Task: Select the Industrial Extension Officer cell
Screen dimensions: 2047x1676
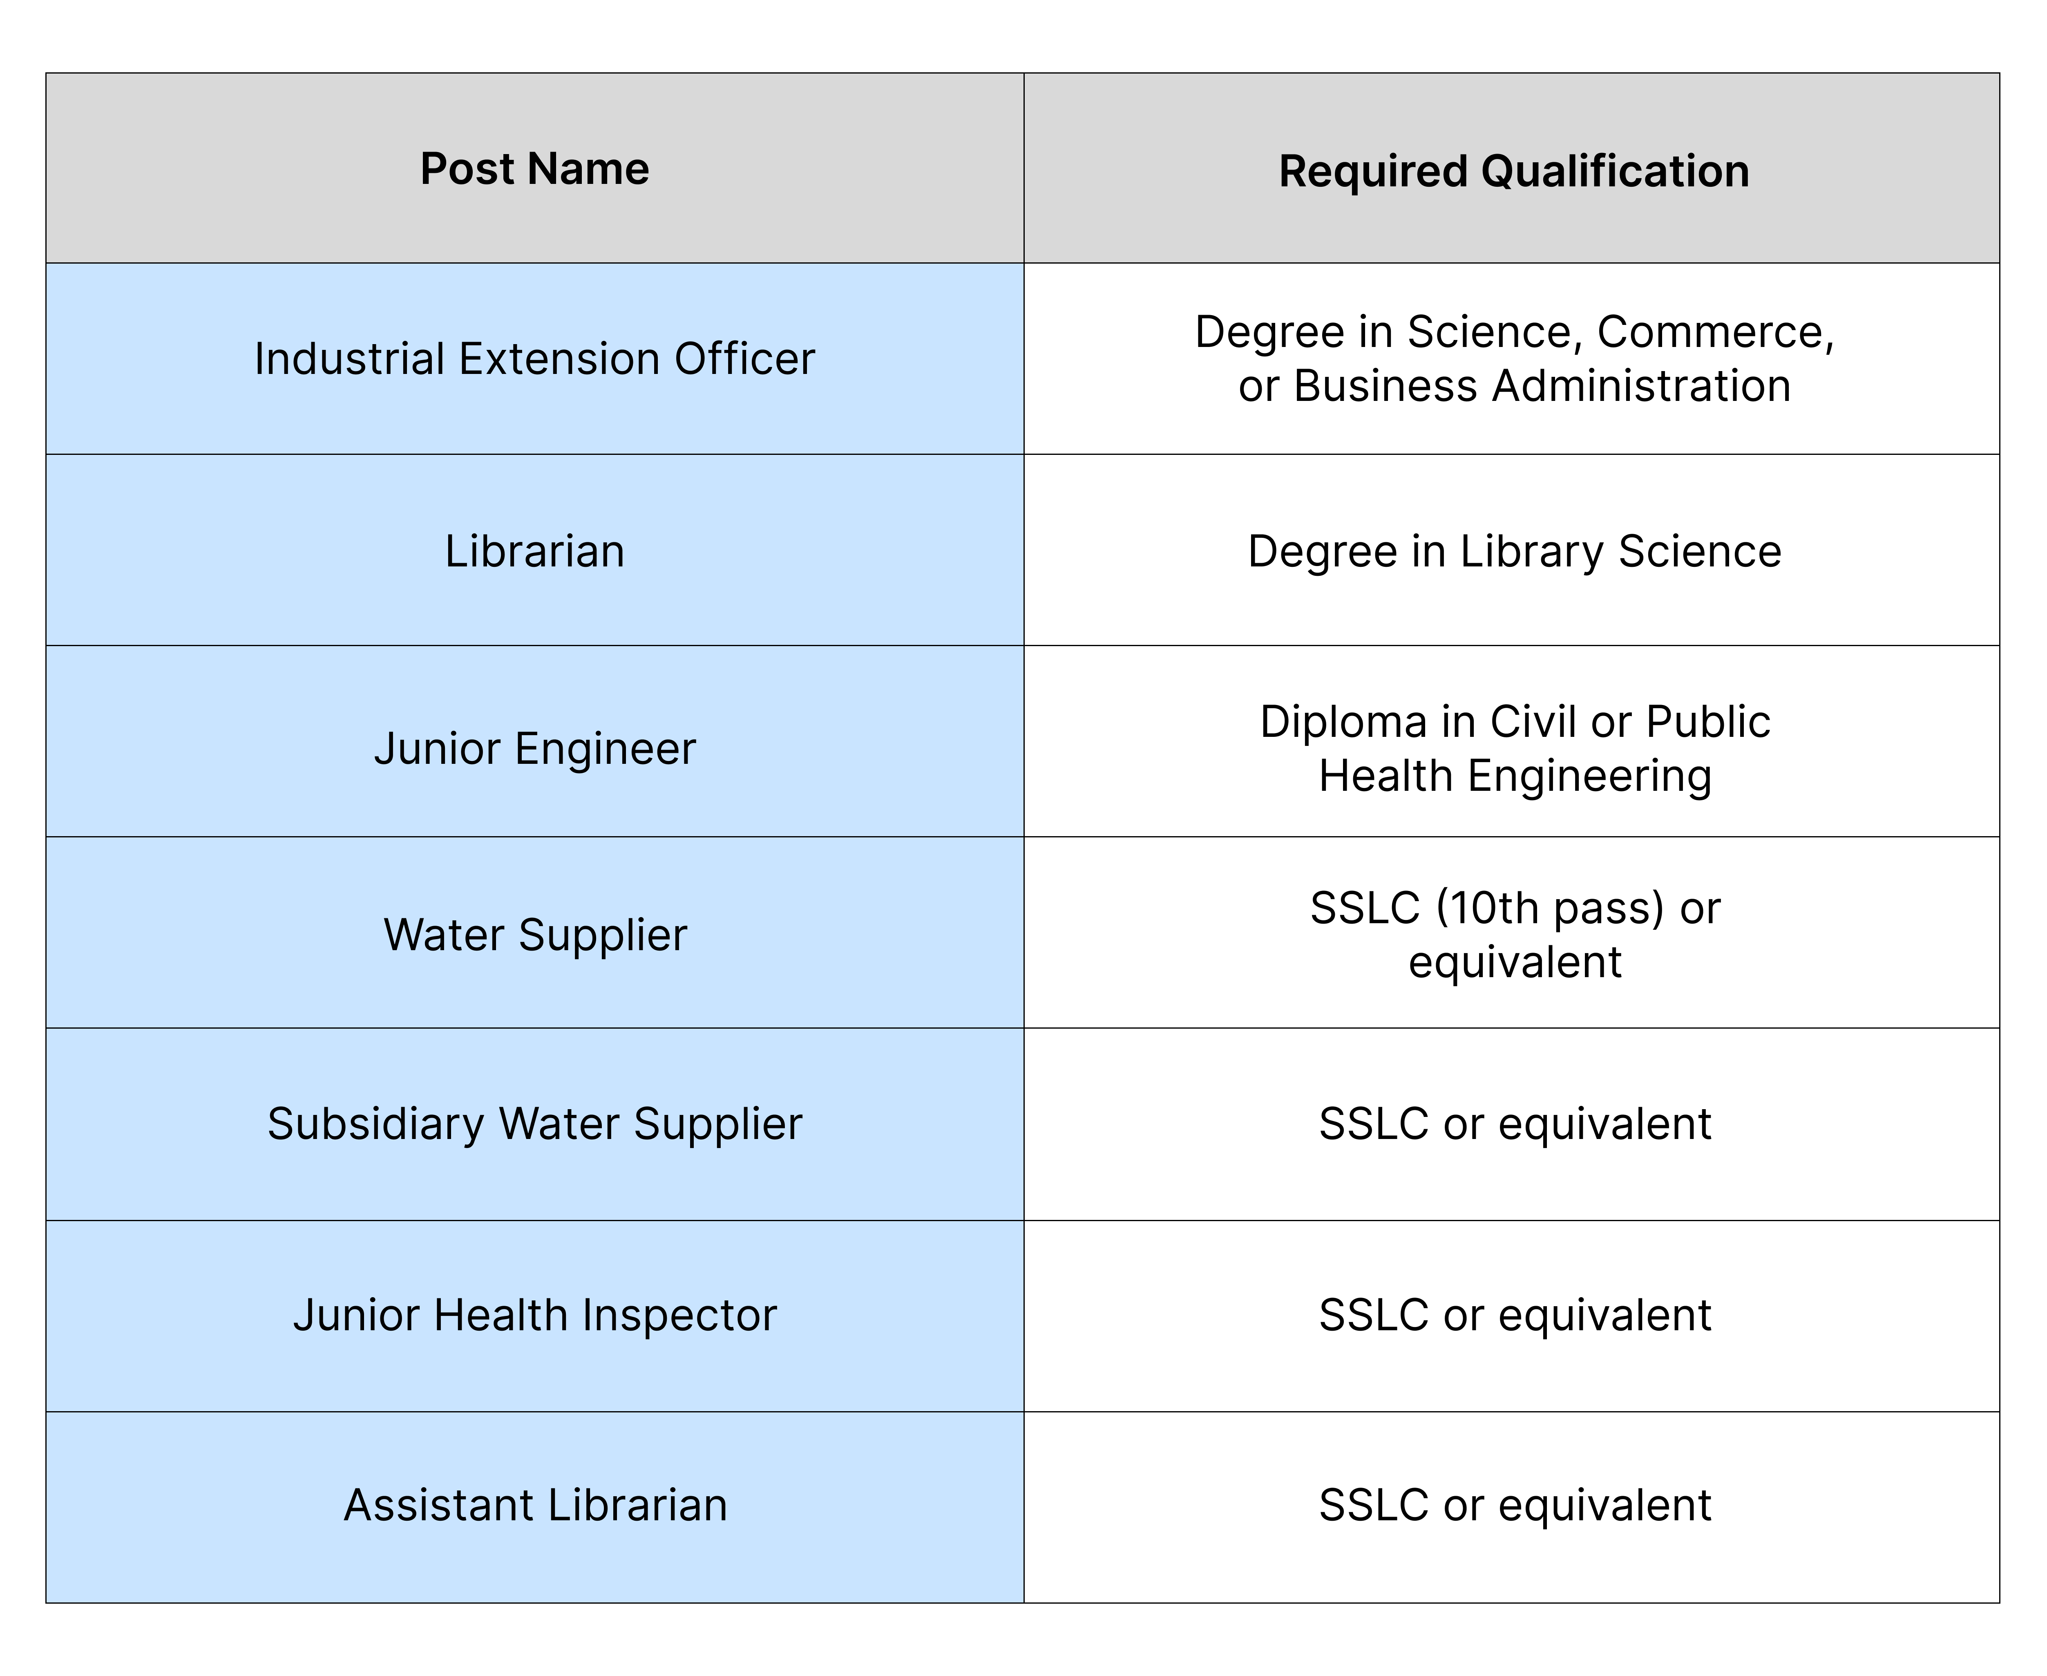Action: click(x=535, y=358)
